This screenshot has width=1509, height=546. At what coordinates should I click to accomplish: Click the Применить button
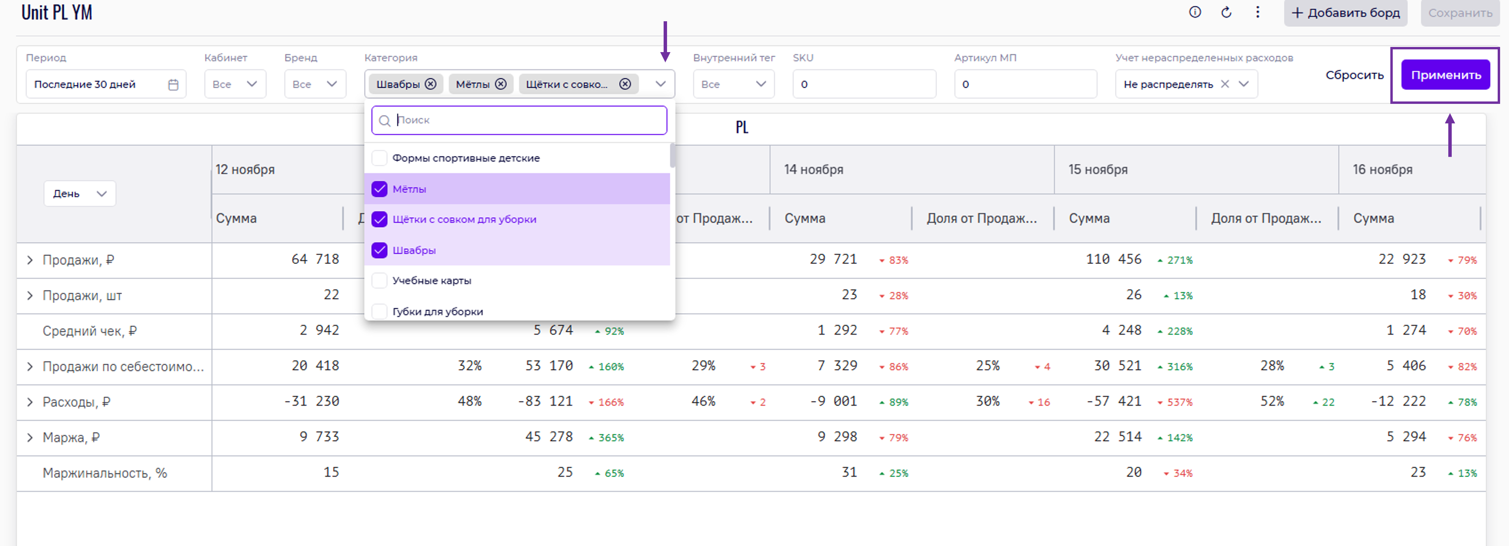coord(1445,75)
